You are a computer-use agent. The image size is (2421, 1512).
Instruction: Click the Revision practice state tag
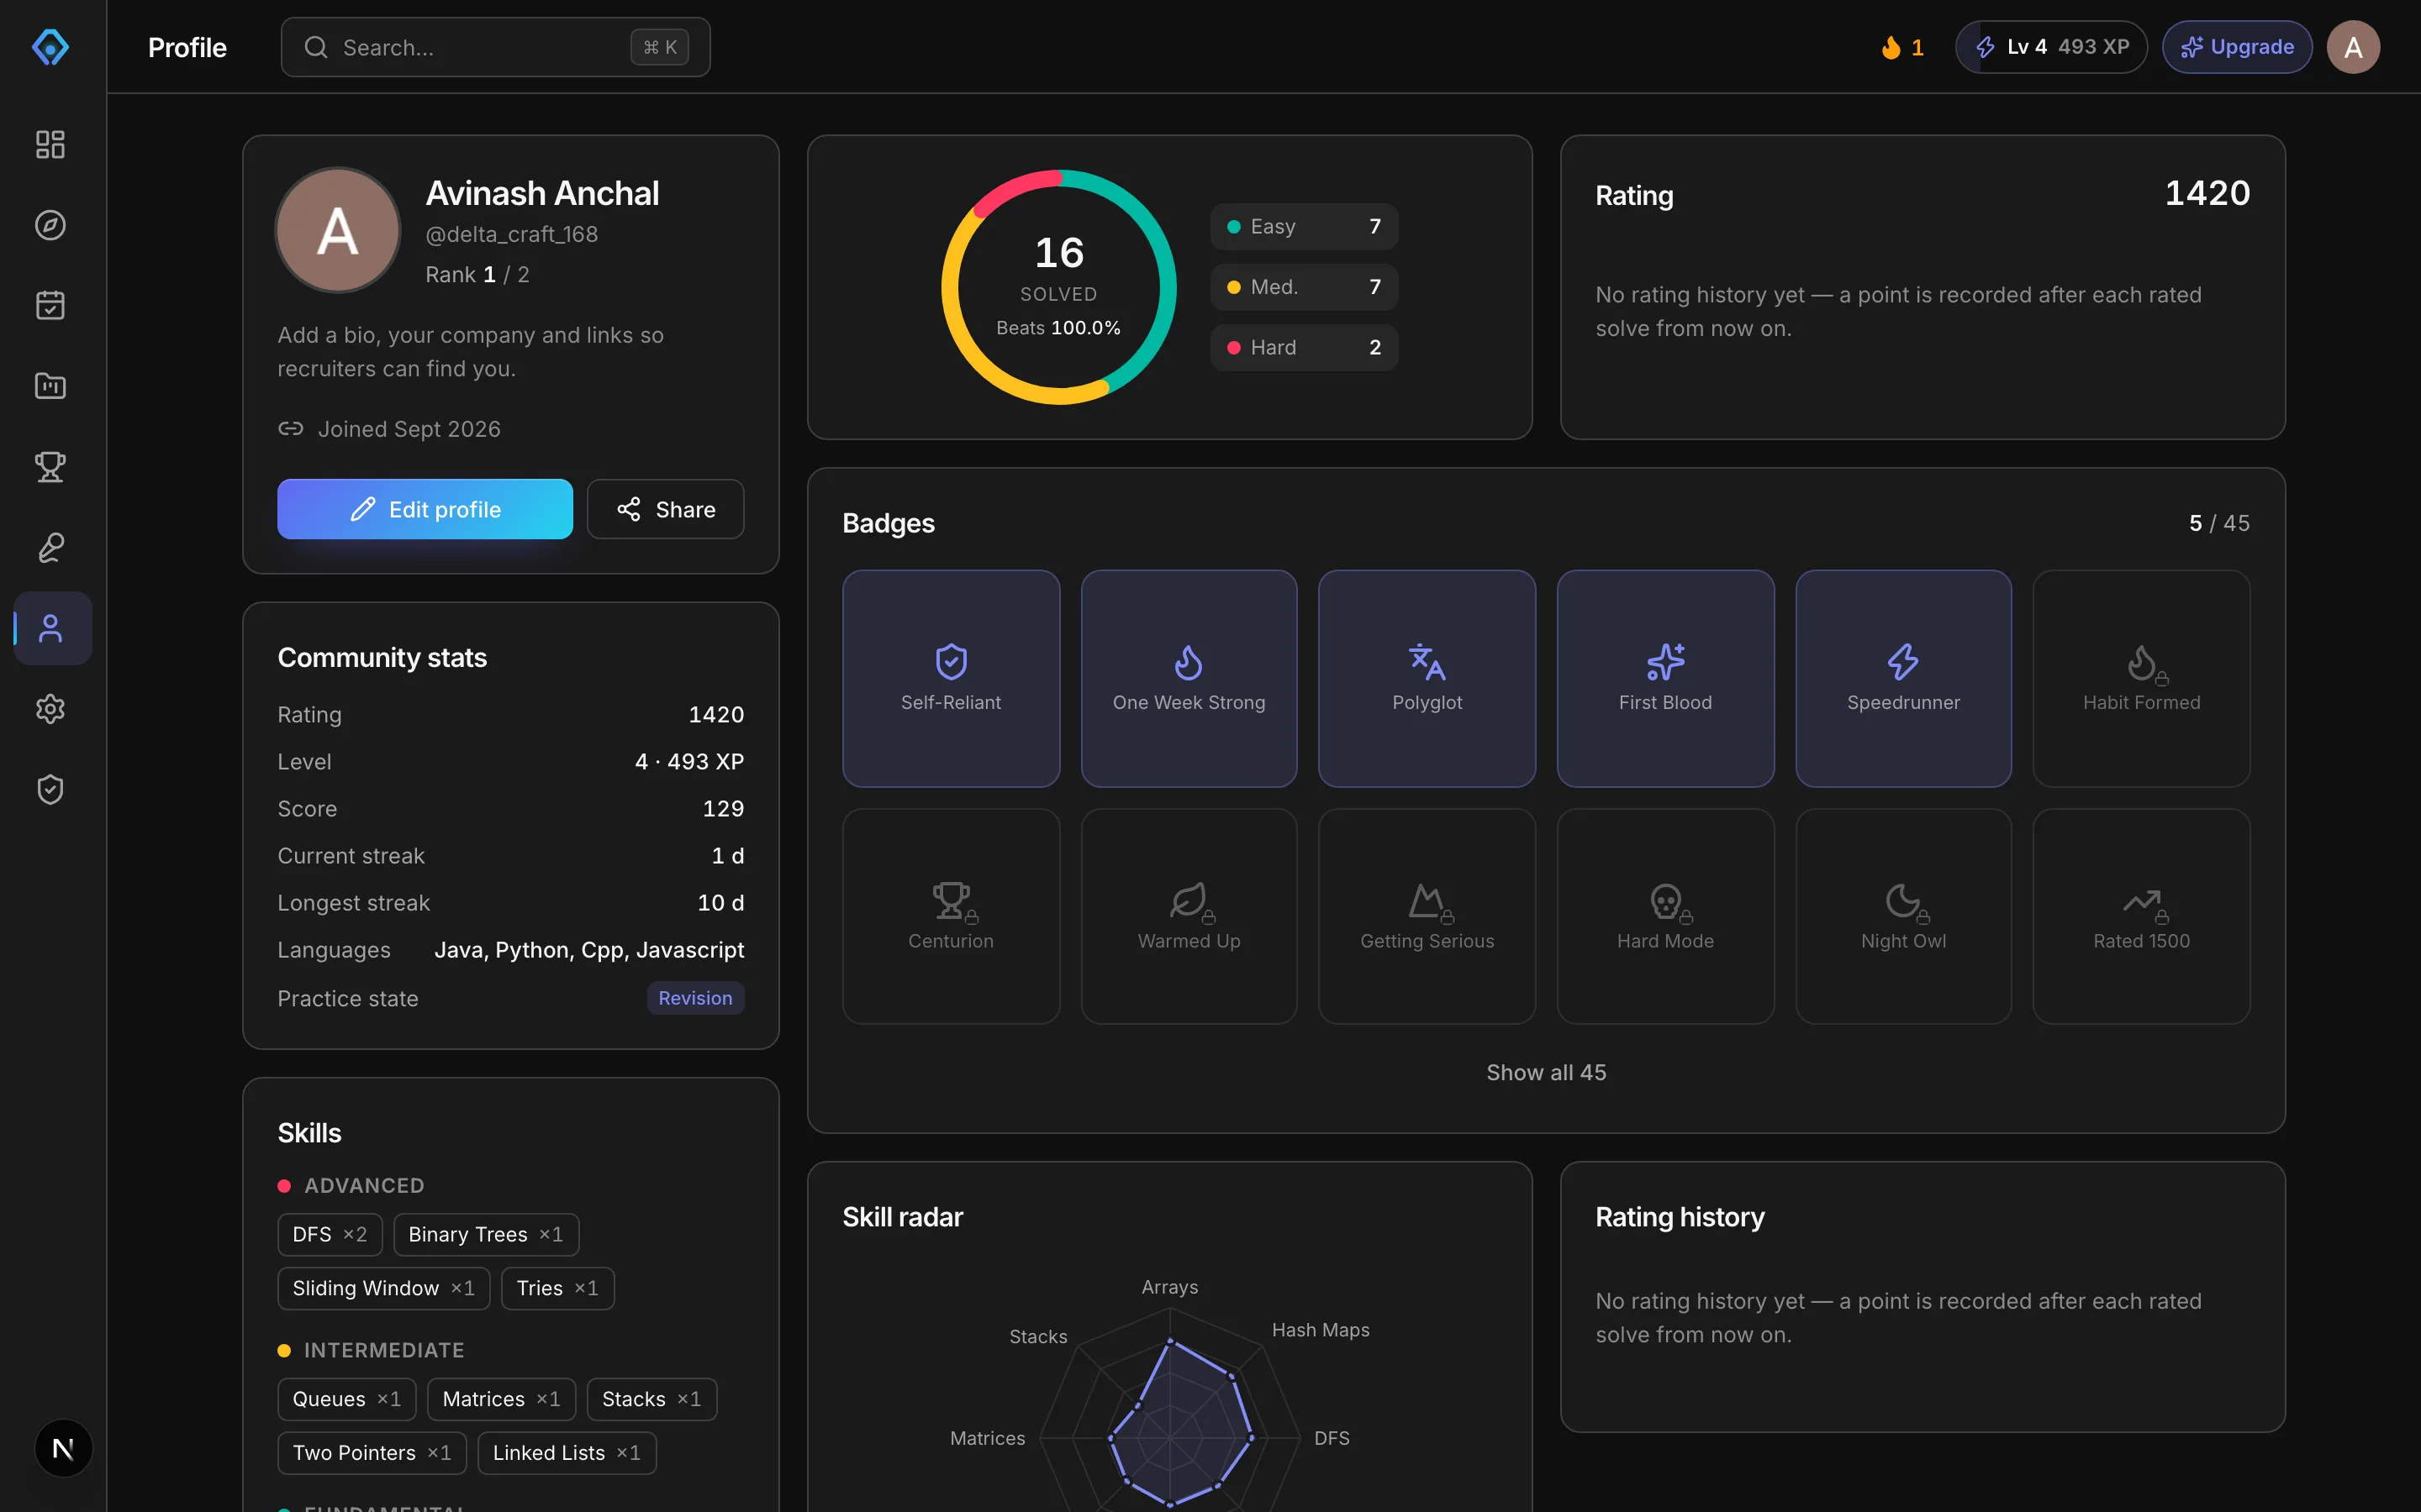coord(695,998)
